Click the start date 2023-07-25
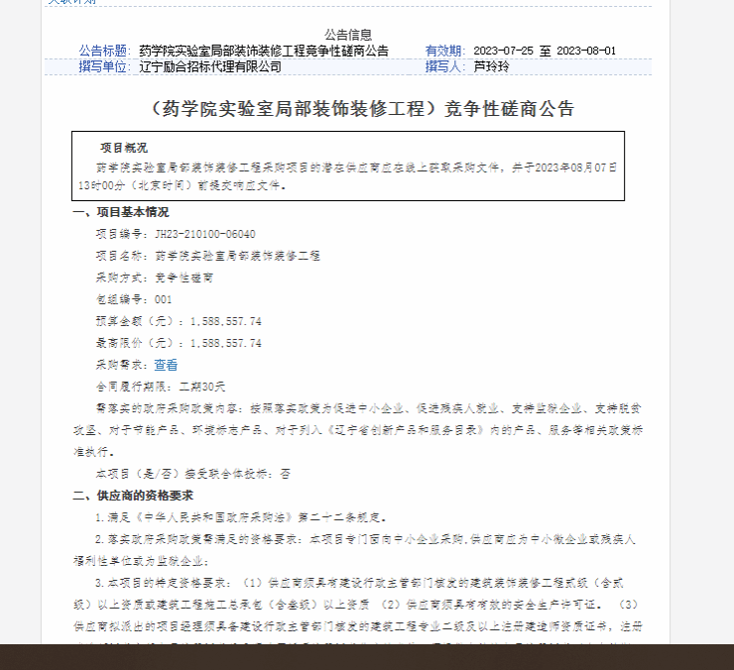Image resolution: width=734 pixels, height=670 pixels. click(x=505, y=51)
